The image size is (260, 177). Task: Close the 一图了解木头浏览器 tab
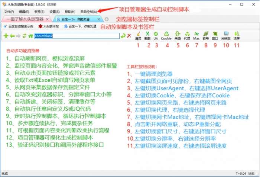pos(47,19)
